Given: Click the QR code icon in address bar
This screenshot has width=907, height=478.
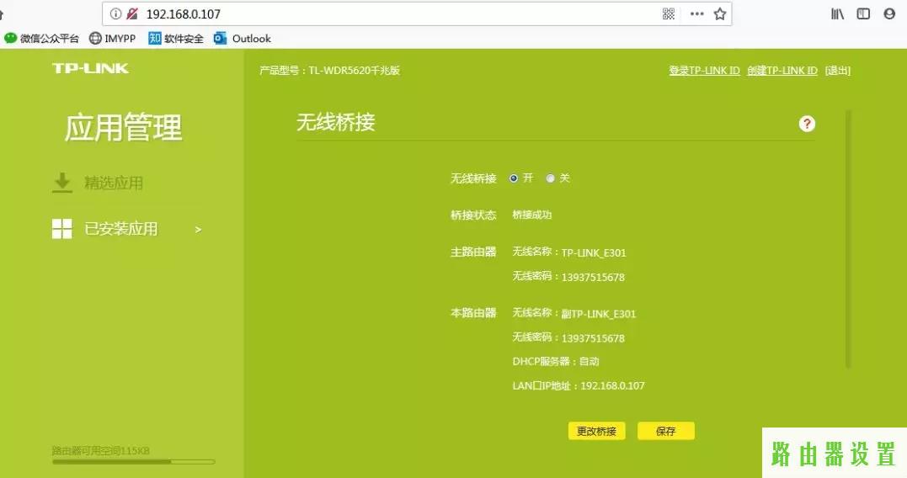Looking at the screenshot, I should [x=668, y=13].
